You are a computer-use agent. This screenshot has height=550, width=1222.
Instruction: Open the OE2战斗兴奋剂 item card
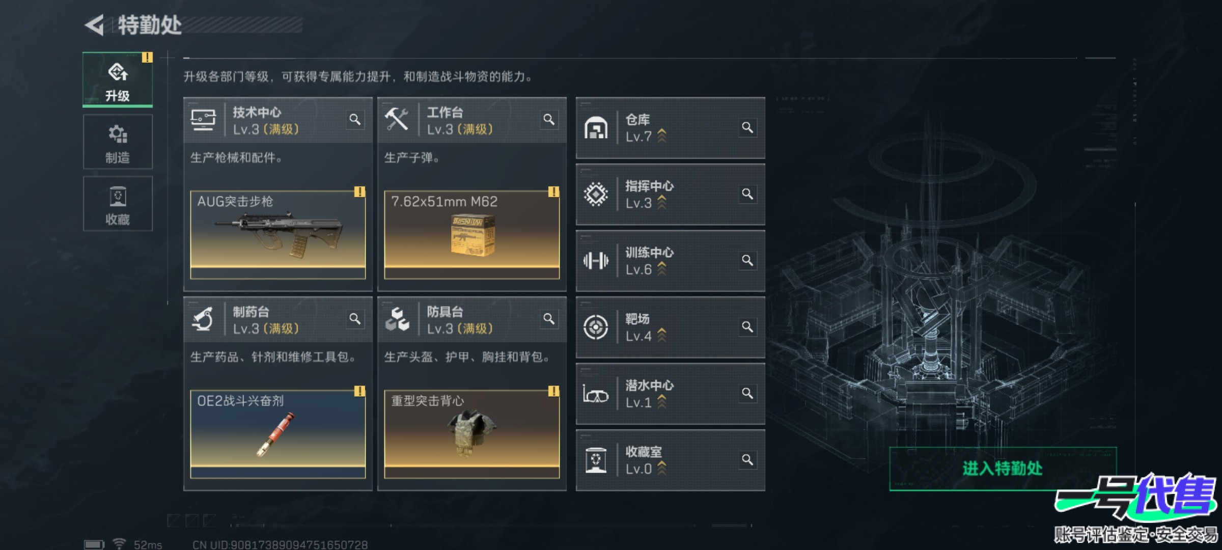tap(278, 434)
